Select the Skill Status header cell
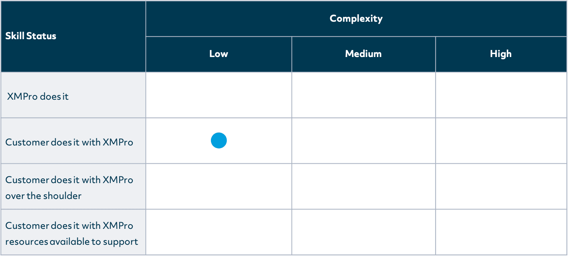This screenshot has height=256, width=568. (31, 36)
